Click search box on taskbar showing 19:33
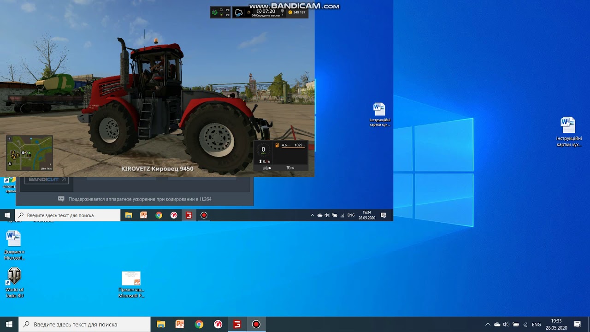This screenshot has width=590, height=332. pyautogui.click(x=84, y=325)
